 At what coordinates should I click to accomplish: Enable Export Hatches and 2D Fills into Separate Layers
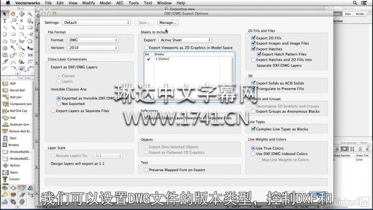click(253, 60)
